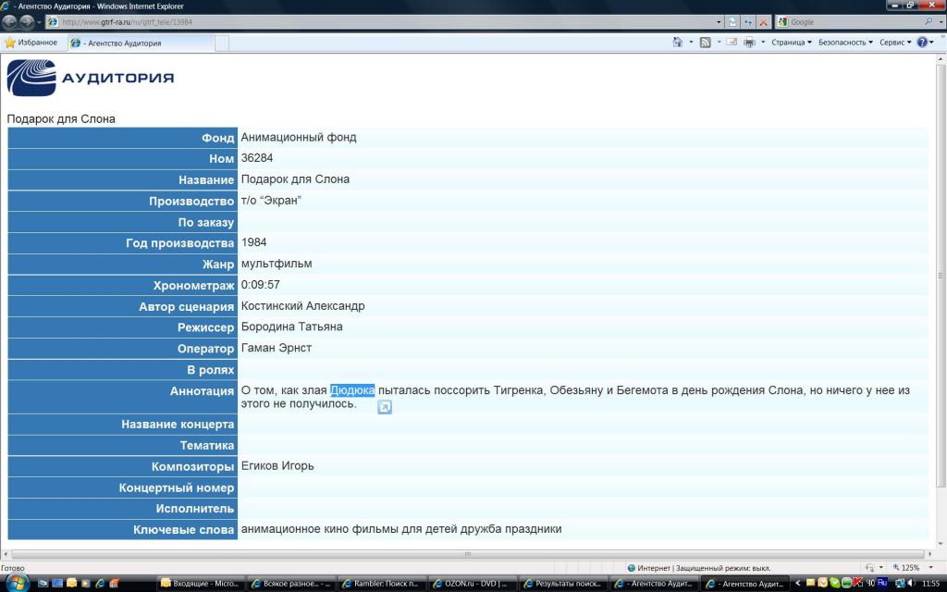The image size is (947, 592).
Task: Click the Windows Start button
Action: coord(18,583)
